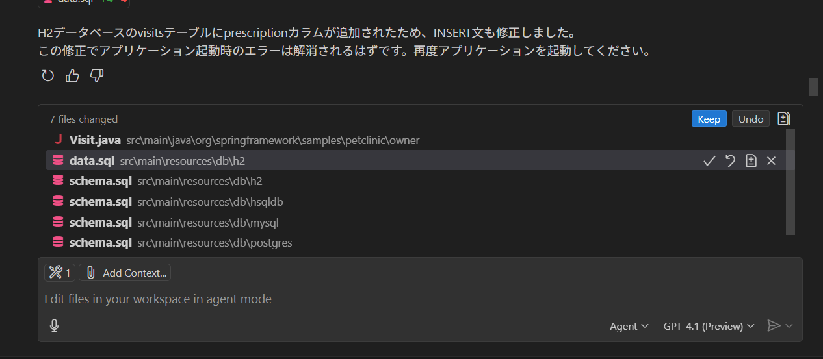
Task: Mark response as unhelpful with thumbs down
Action: pyautogui.click(x=97, y=77)
